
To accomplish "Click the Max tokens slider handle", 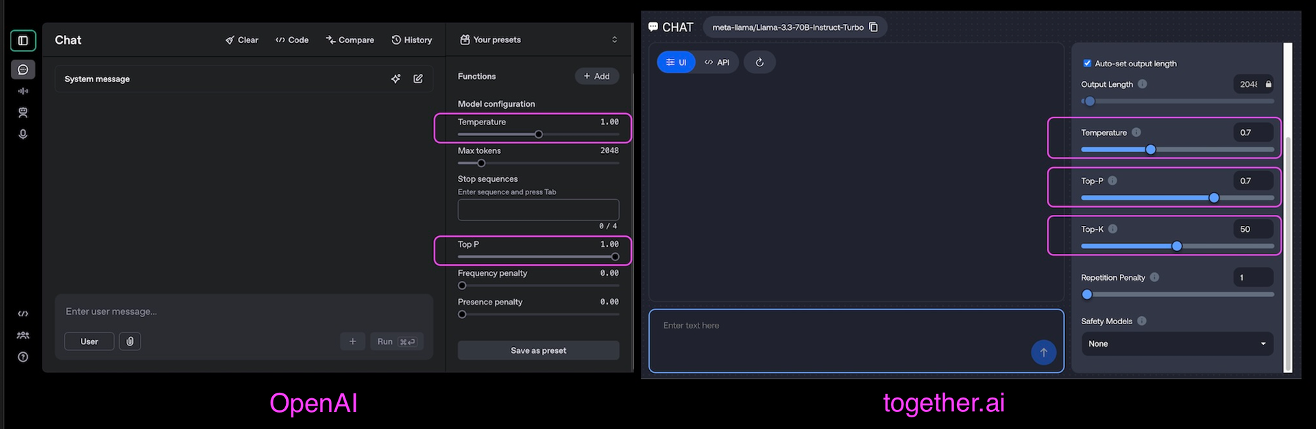I will click(481, 164).
